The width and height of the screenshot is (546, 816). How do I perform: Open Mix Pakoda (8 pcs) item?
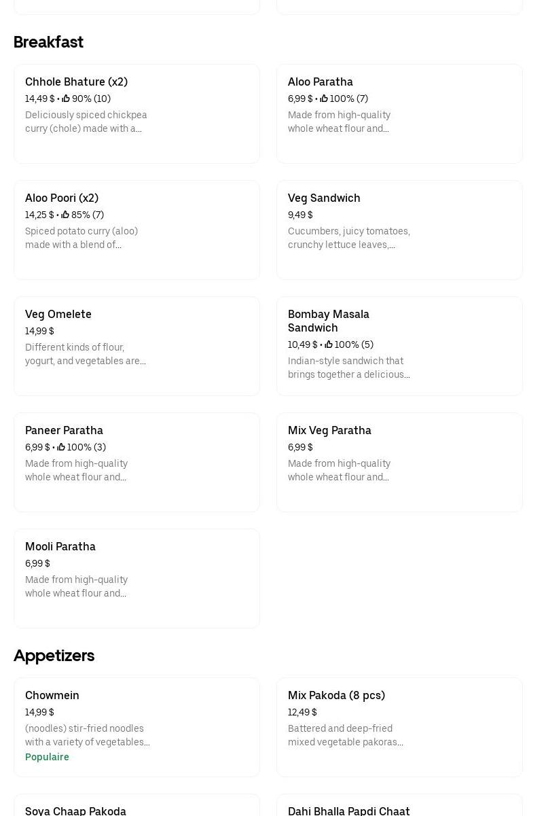tap(336, 696)
